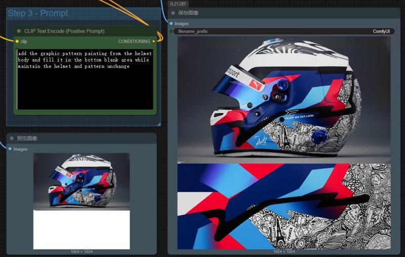Click the yellow clip input port
The image size is (405, 257).
[x=17, y=41]
